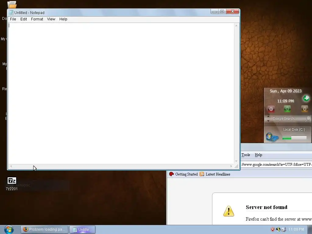This screenshot has width=312, height=234.
Task: Click the up arrow beside Google Search
Action: tap(268, 117)
